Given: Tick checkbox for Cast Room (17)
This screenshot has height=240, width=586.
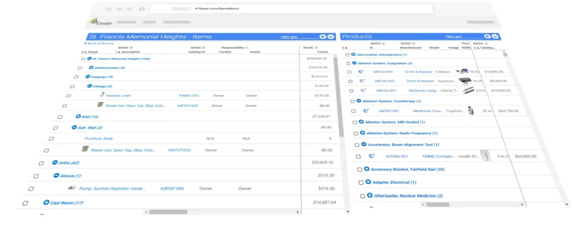Looking at the screenshot, I should [25, 203].
